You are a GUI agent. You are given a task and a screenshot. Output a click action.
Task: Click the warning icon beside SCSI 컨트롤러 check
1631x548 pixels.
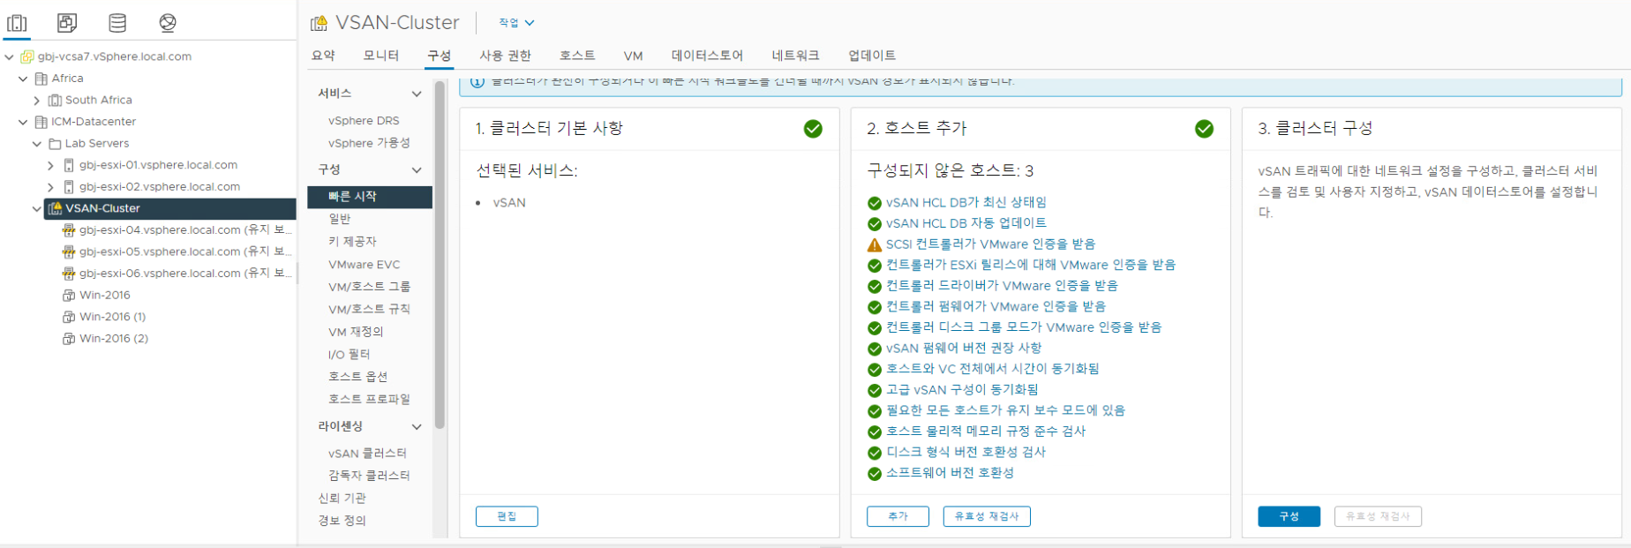[875, 245]
